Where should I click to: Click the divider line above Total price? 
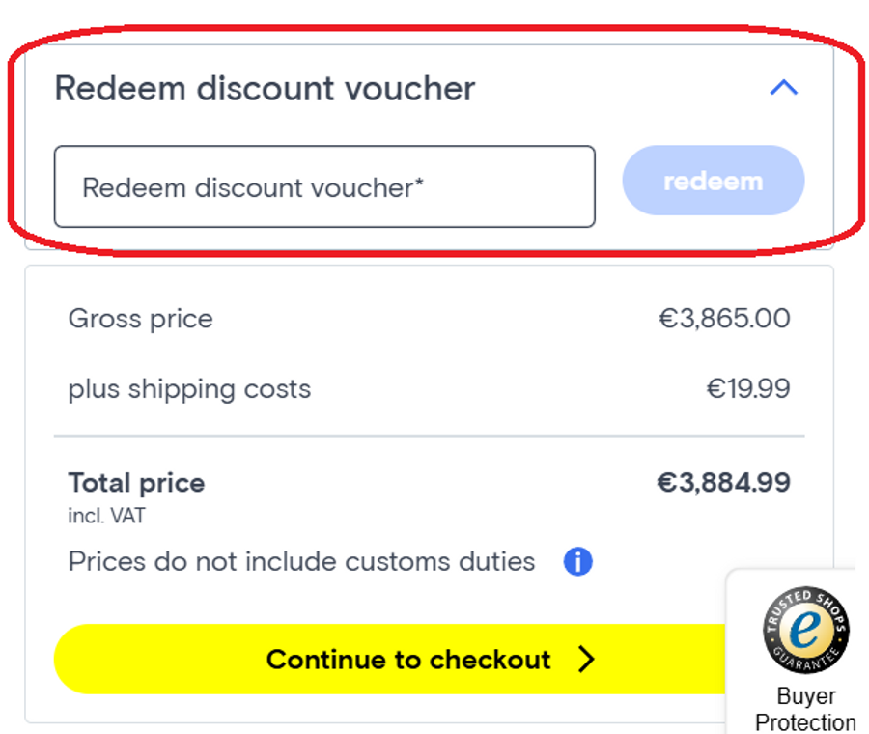point(429,436)
